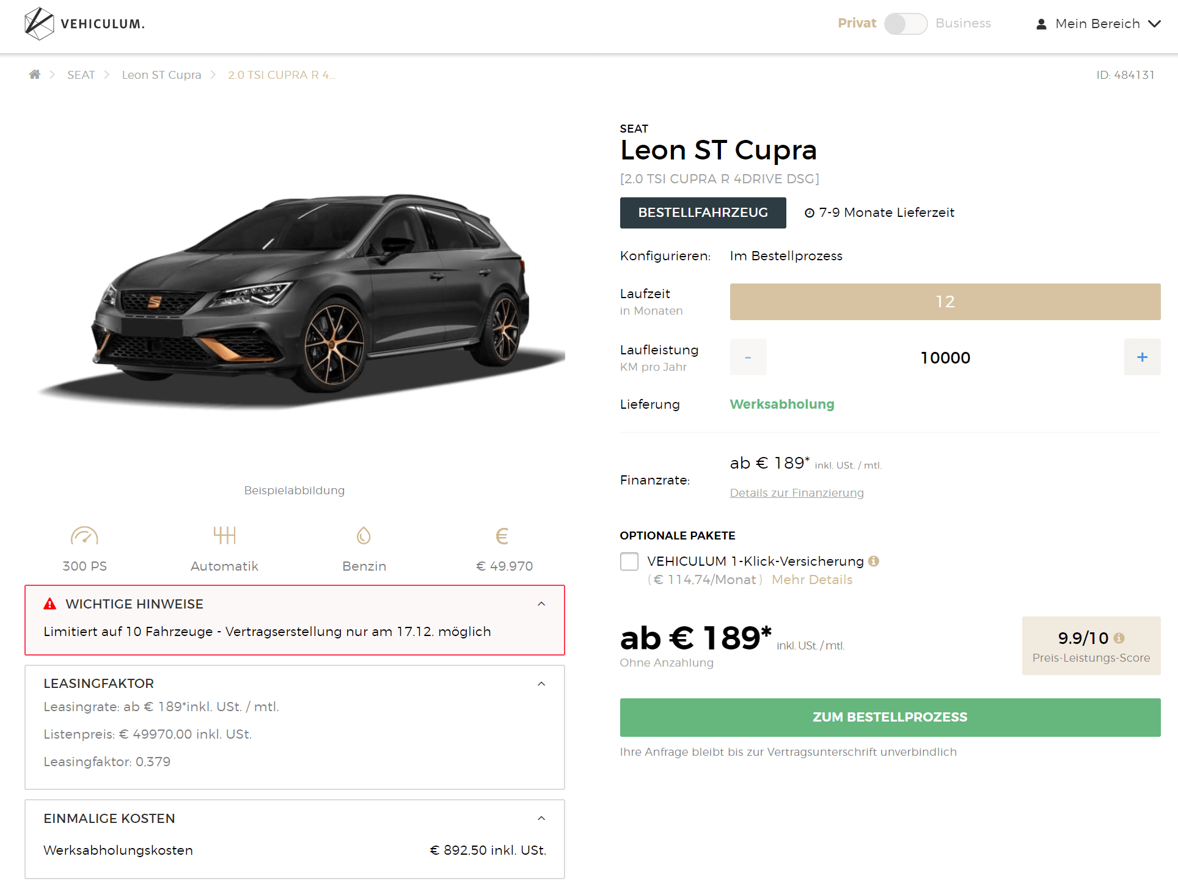This screenshot has height=892, width=1178.
Task: Open the Leon ST Cupra breadcrumb
Action: pyautogui.click(x=161, y=75)
